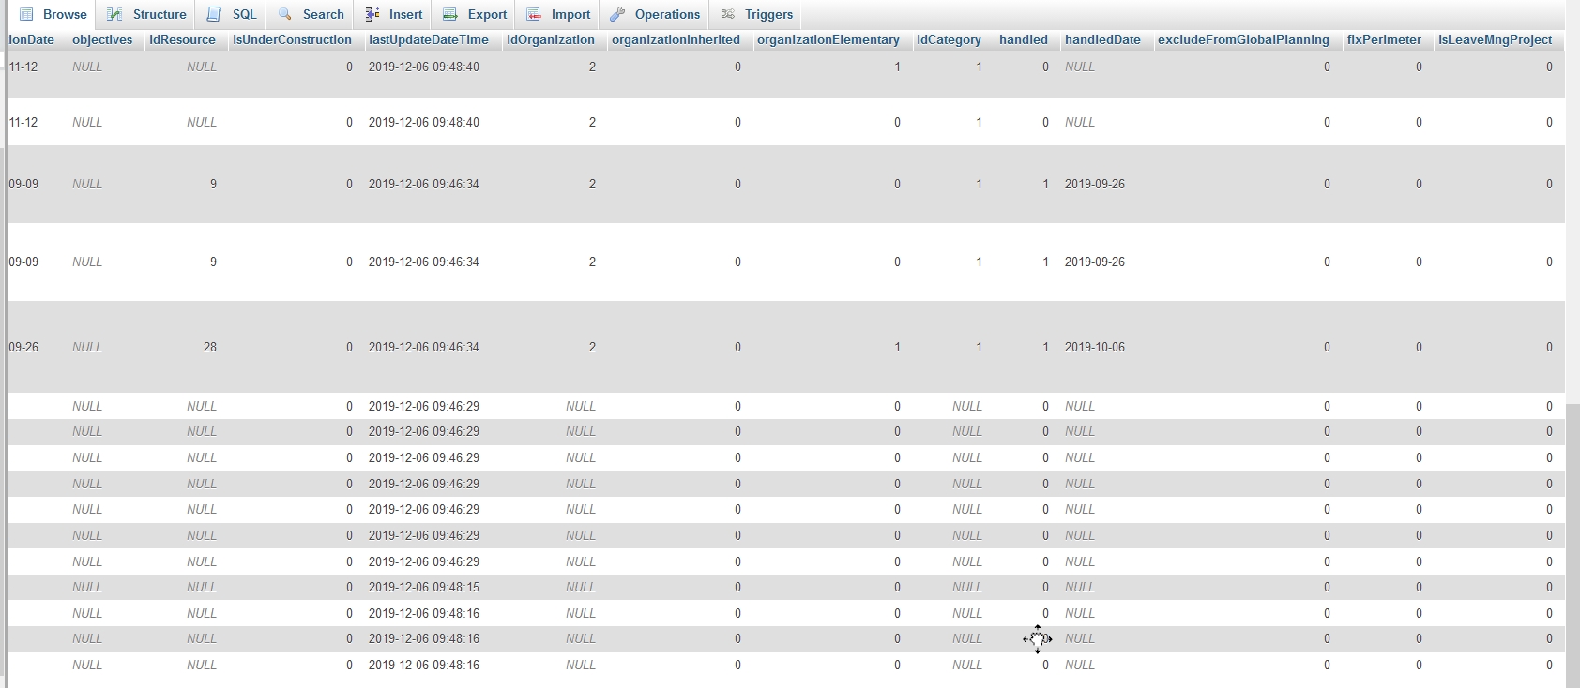The width and height of the screenshot is (1580, 688).
Task: Open the Operations tab
Action: 666,14
